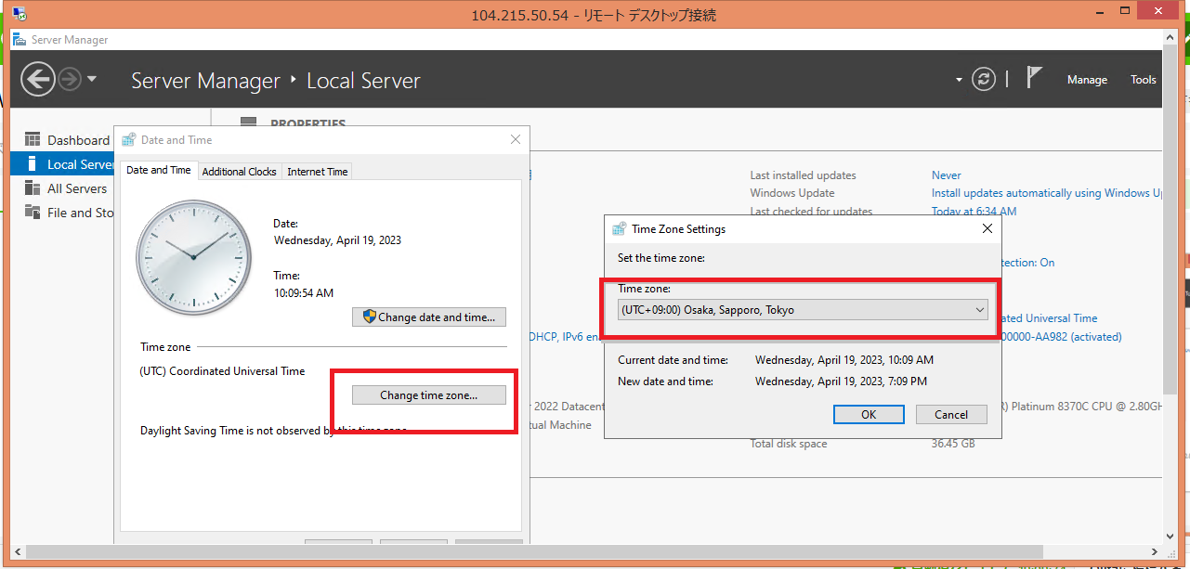The image size is (1190, 569).
Task: Open the Time zone combo box
Action: click(x=803, y=310)
